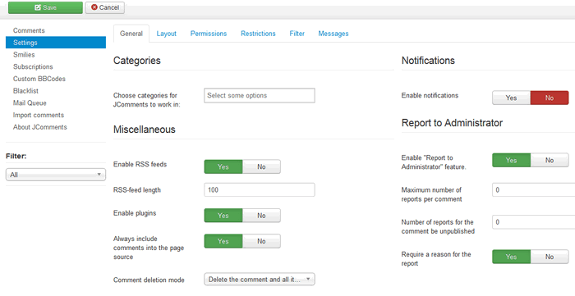Set Enable plugins to No
The width and height of the screenshot is (575, 296).
[x=261, y=216]
